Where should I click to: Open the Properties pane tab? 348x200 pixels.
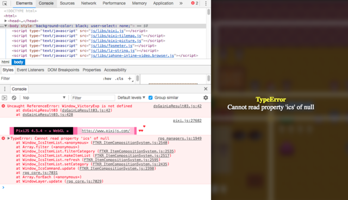pyautogui.click(x=92, y=70)
